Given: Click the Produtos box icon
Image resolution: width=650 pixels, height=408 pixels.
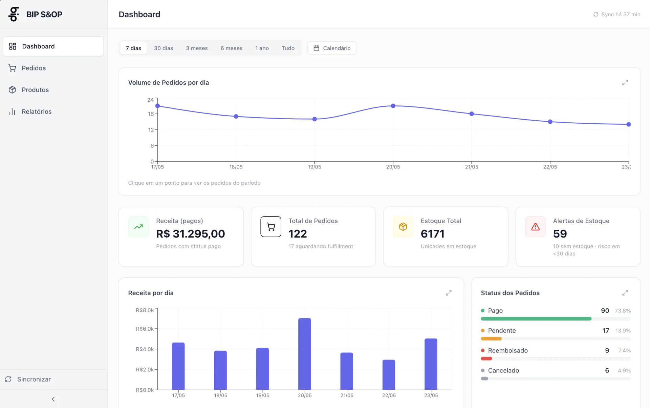Looking at the screenshot, I should tap(12, 90).
